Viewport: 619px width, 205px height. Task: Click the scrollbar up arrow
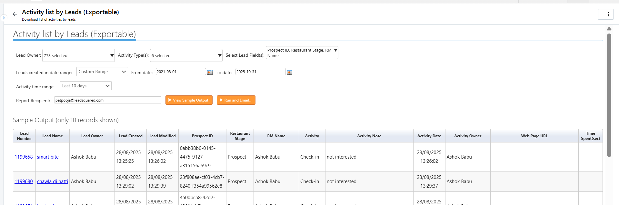609,29
